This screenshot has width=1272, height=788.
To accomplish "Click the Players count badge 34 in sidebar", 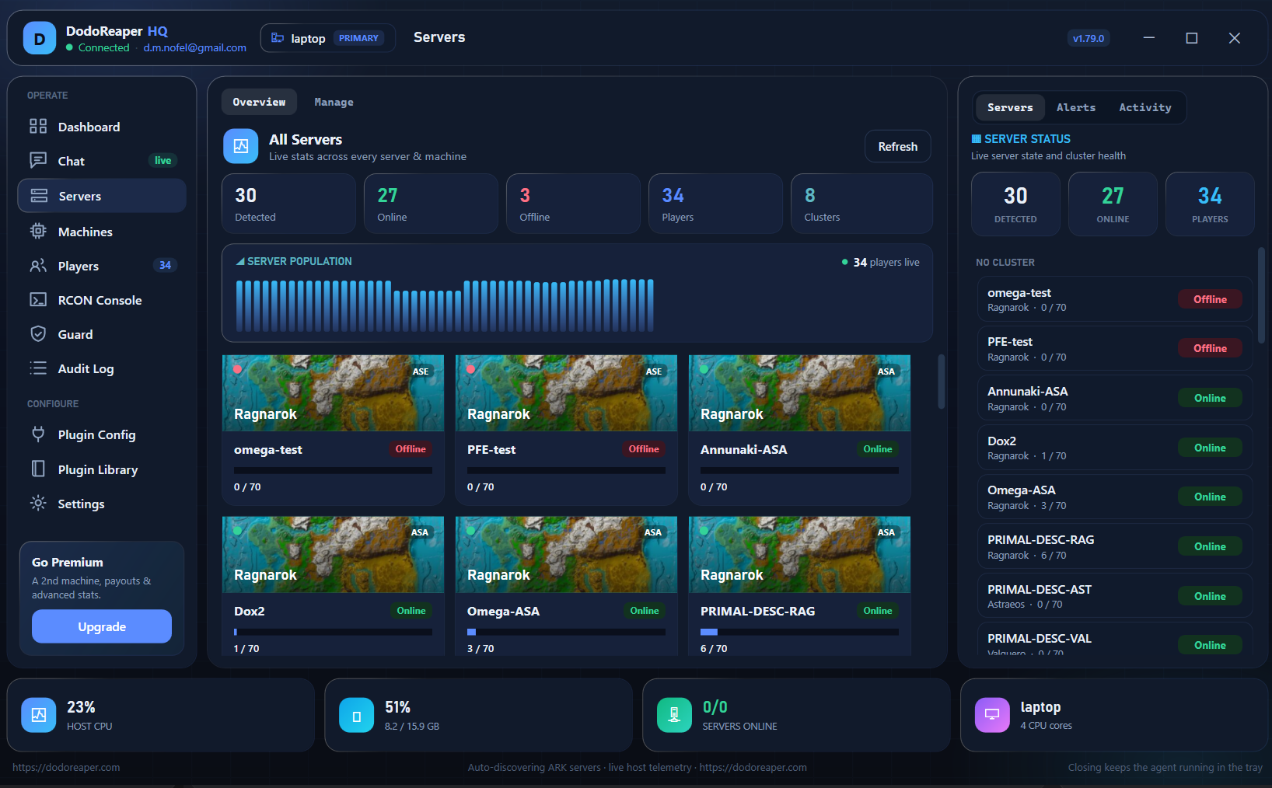I will 165,266.
